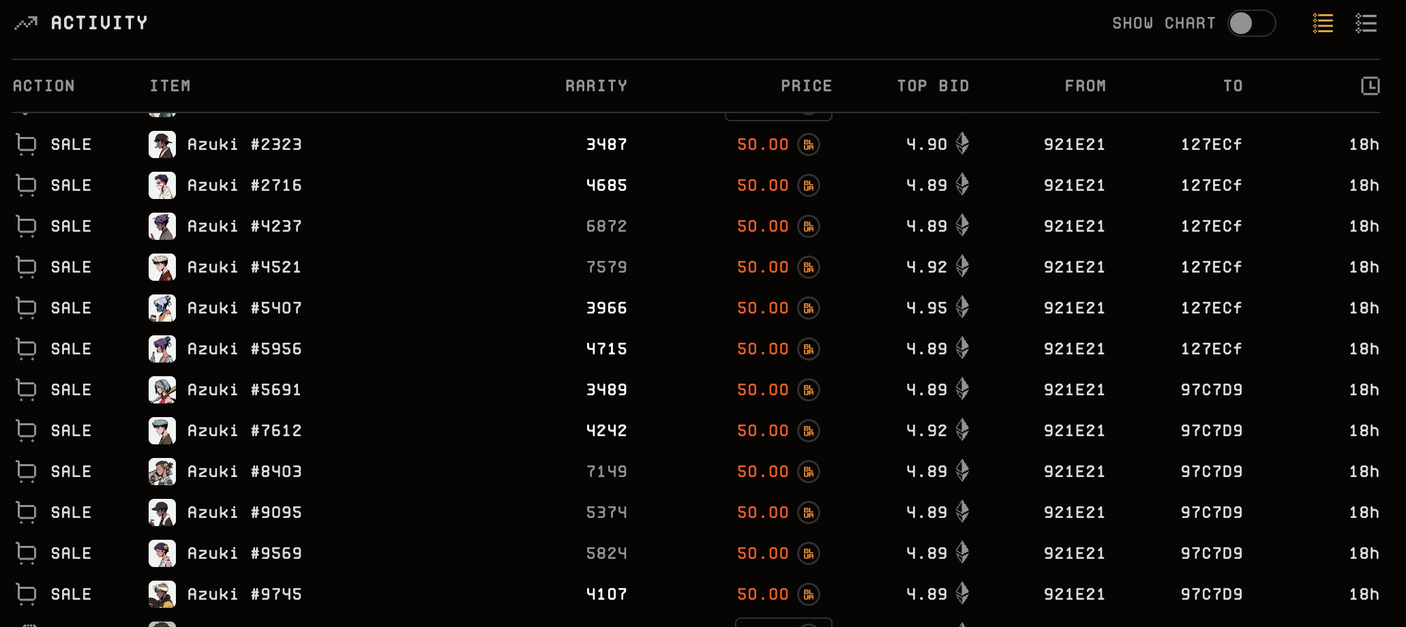Open seller 921E21 in Azuki #9745 row

1075,594
